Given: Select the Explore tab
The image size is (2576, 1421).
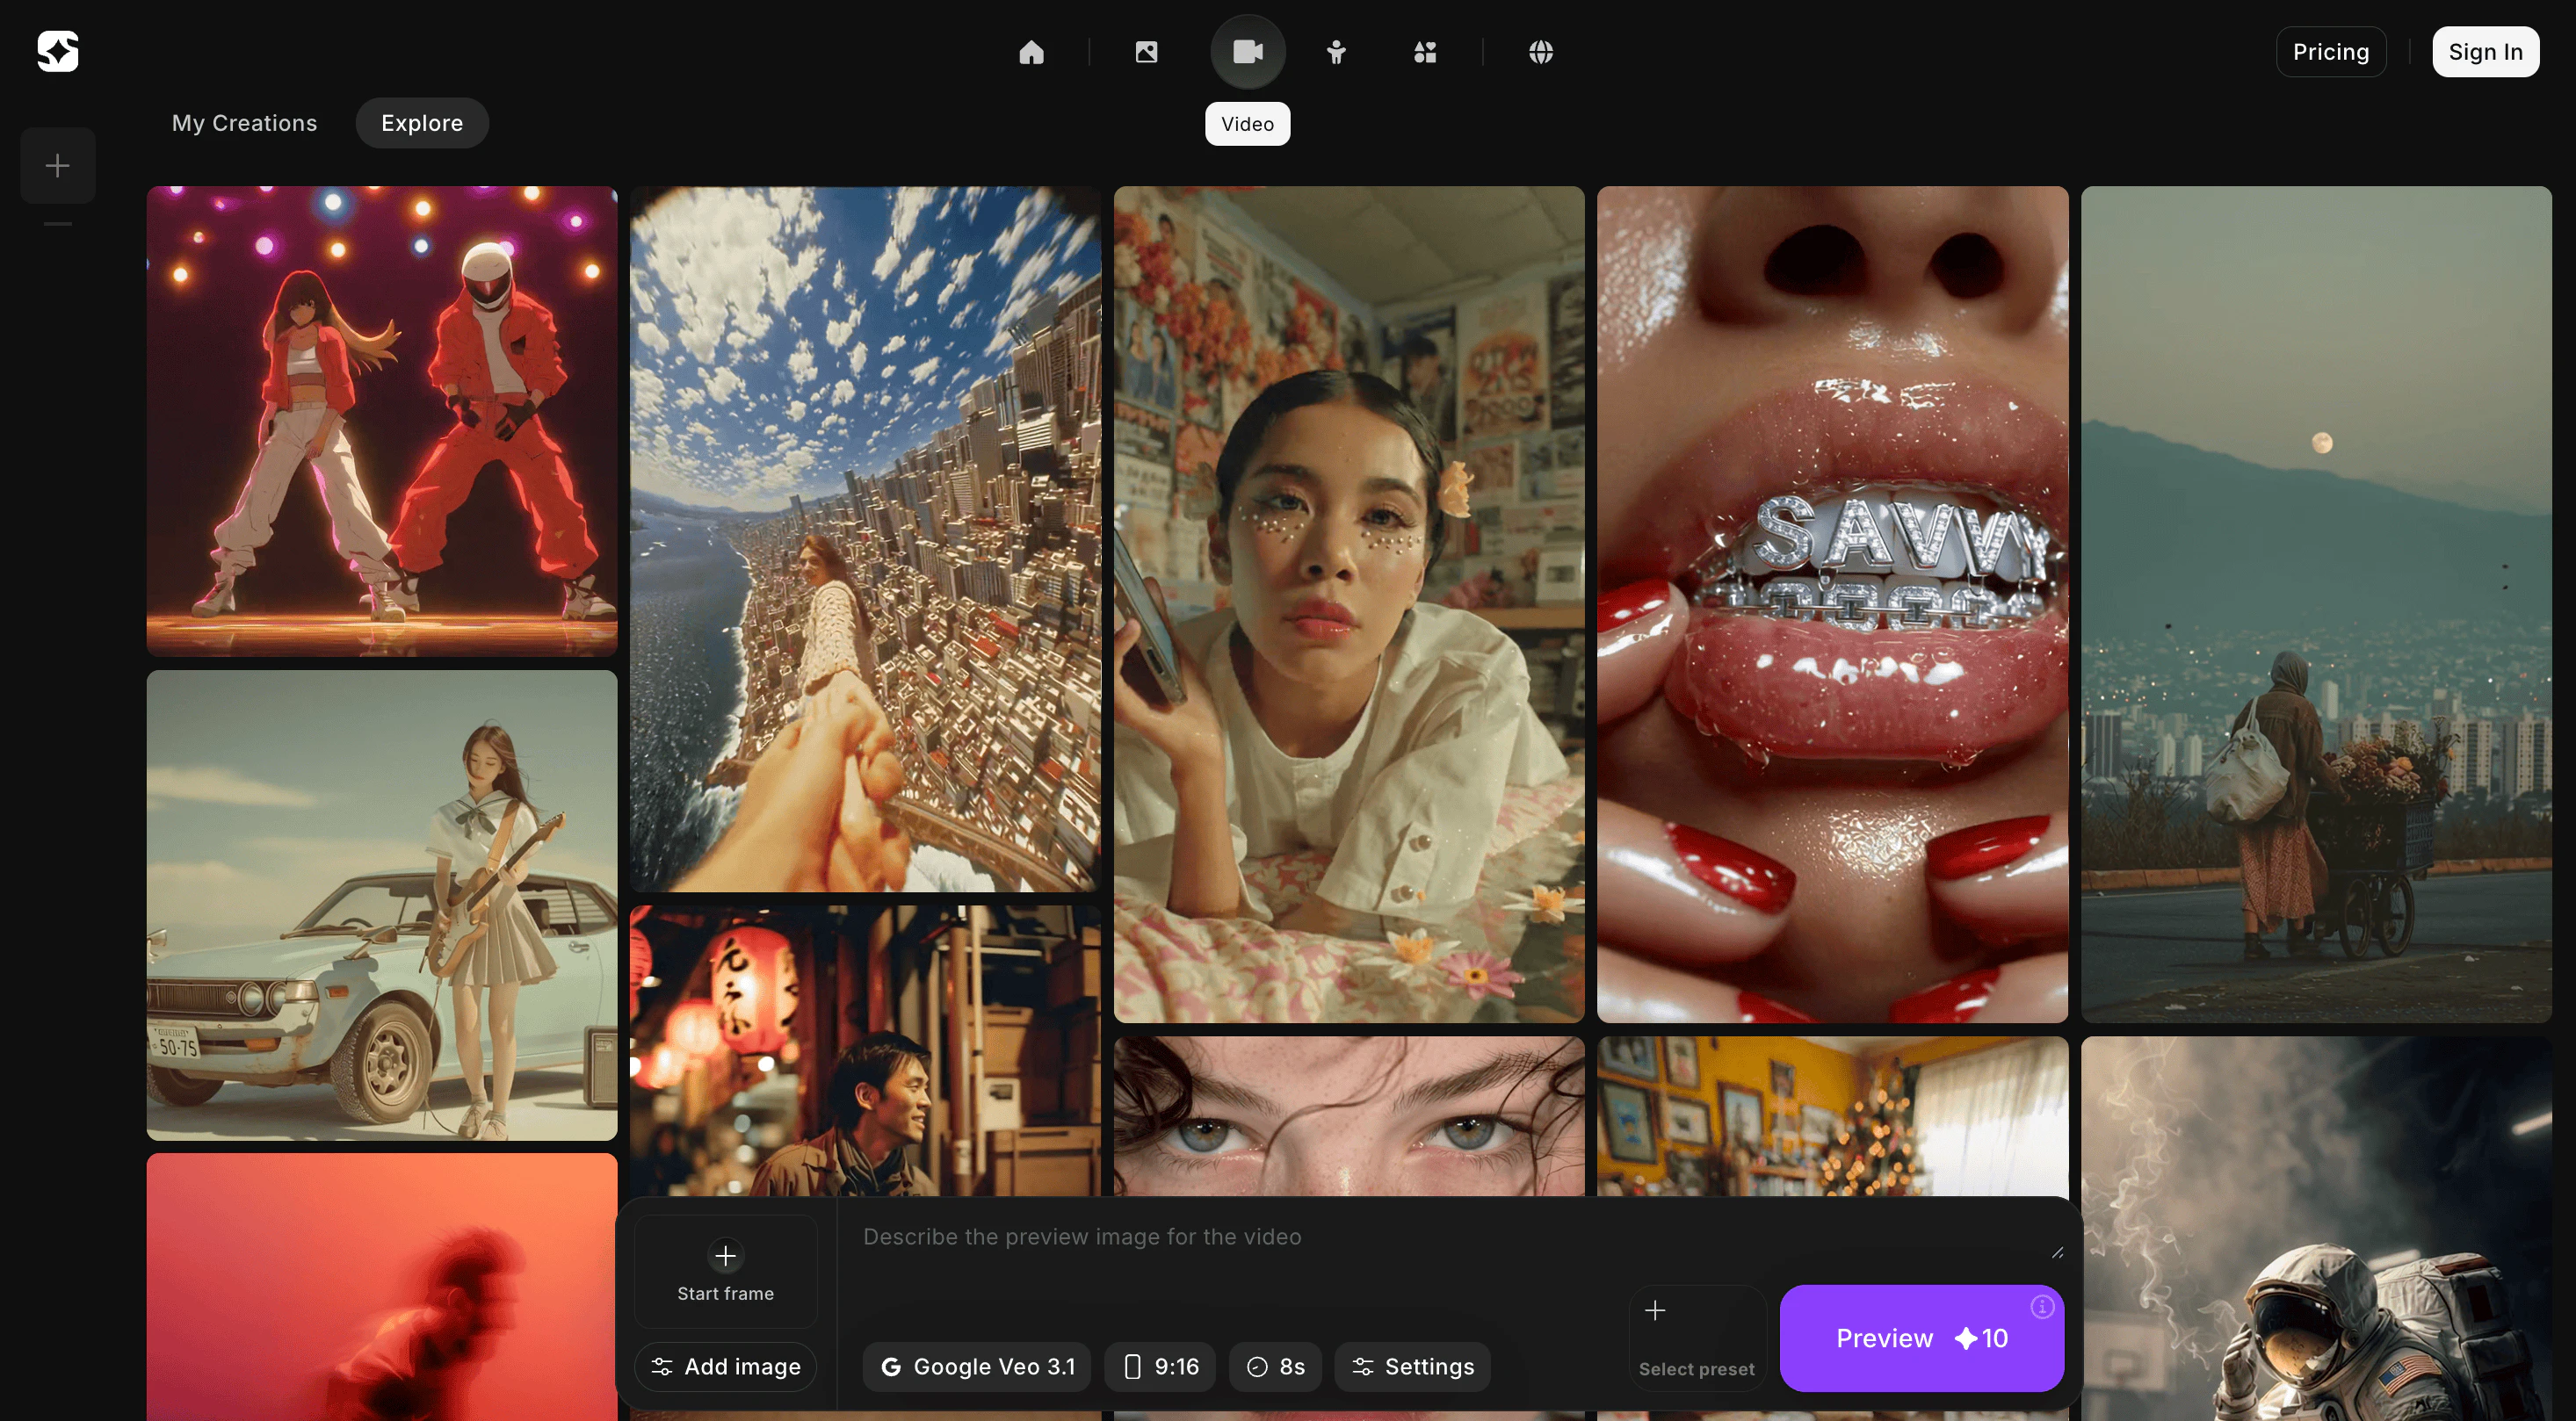Looking at the screenshot, I should (x=421, y=122).
